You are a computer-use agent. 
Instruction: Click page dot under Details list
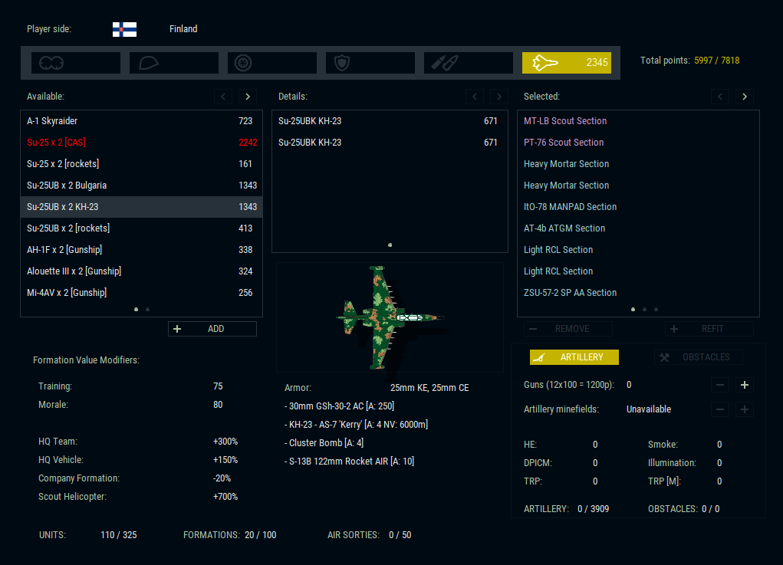(x=390, y=245)
